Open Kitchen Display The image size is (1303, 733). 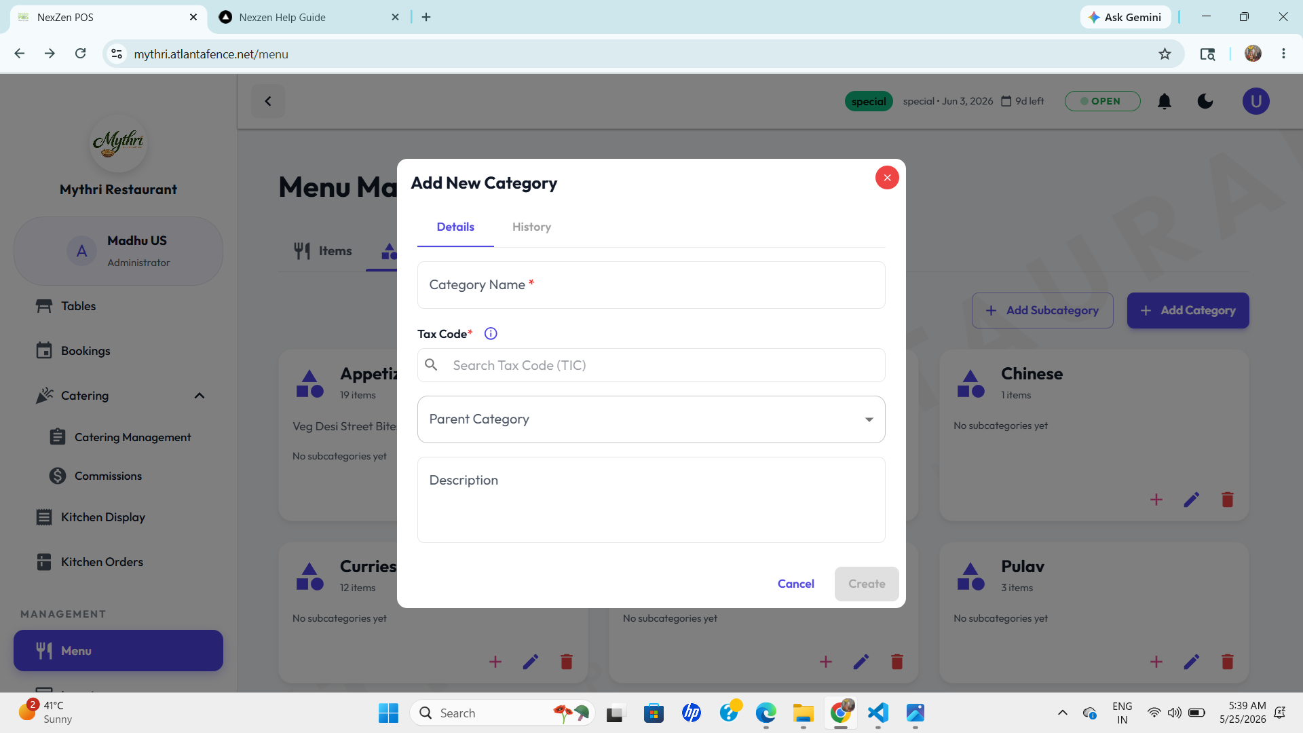[118, 517]
